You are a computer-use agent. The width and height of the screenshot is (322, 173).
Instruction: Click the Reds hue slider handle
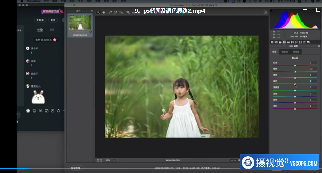click(295, 66)
